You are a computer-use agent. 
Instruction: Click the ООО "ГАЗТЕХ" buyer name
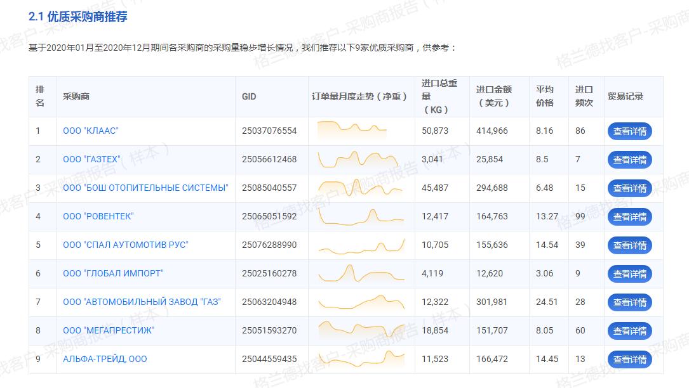91,159
